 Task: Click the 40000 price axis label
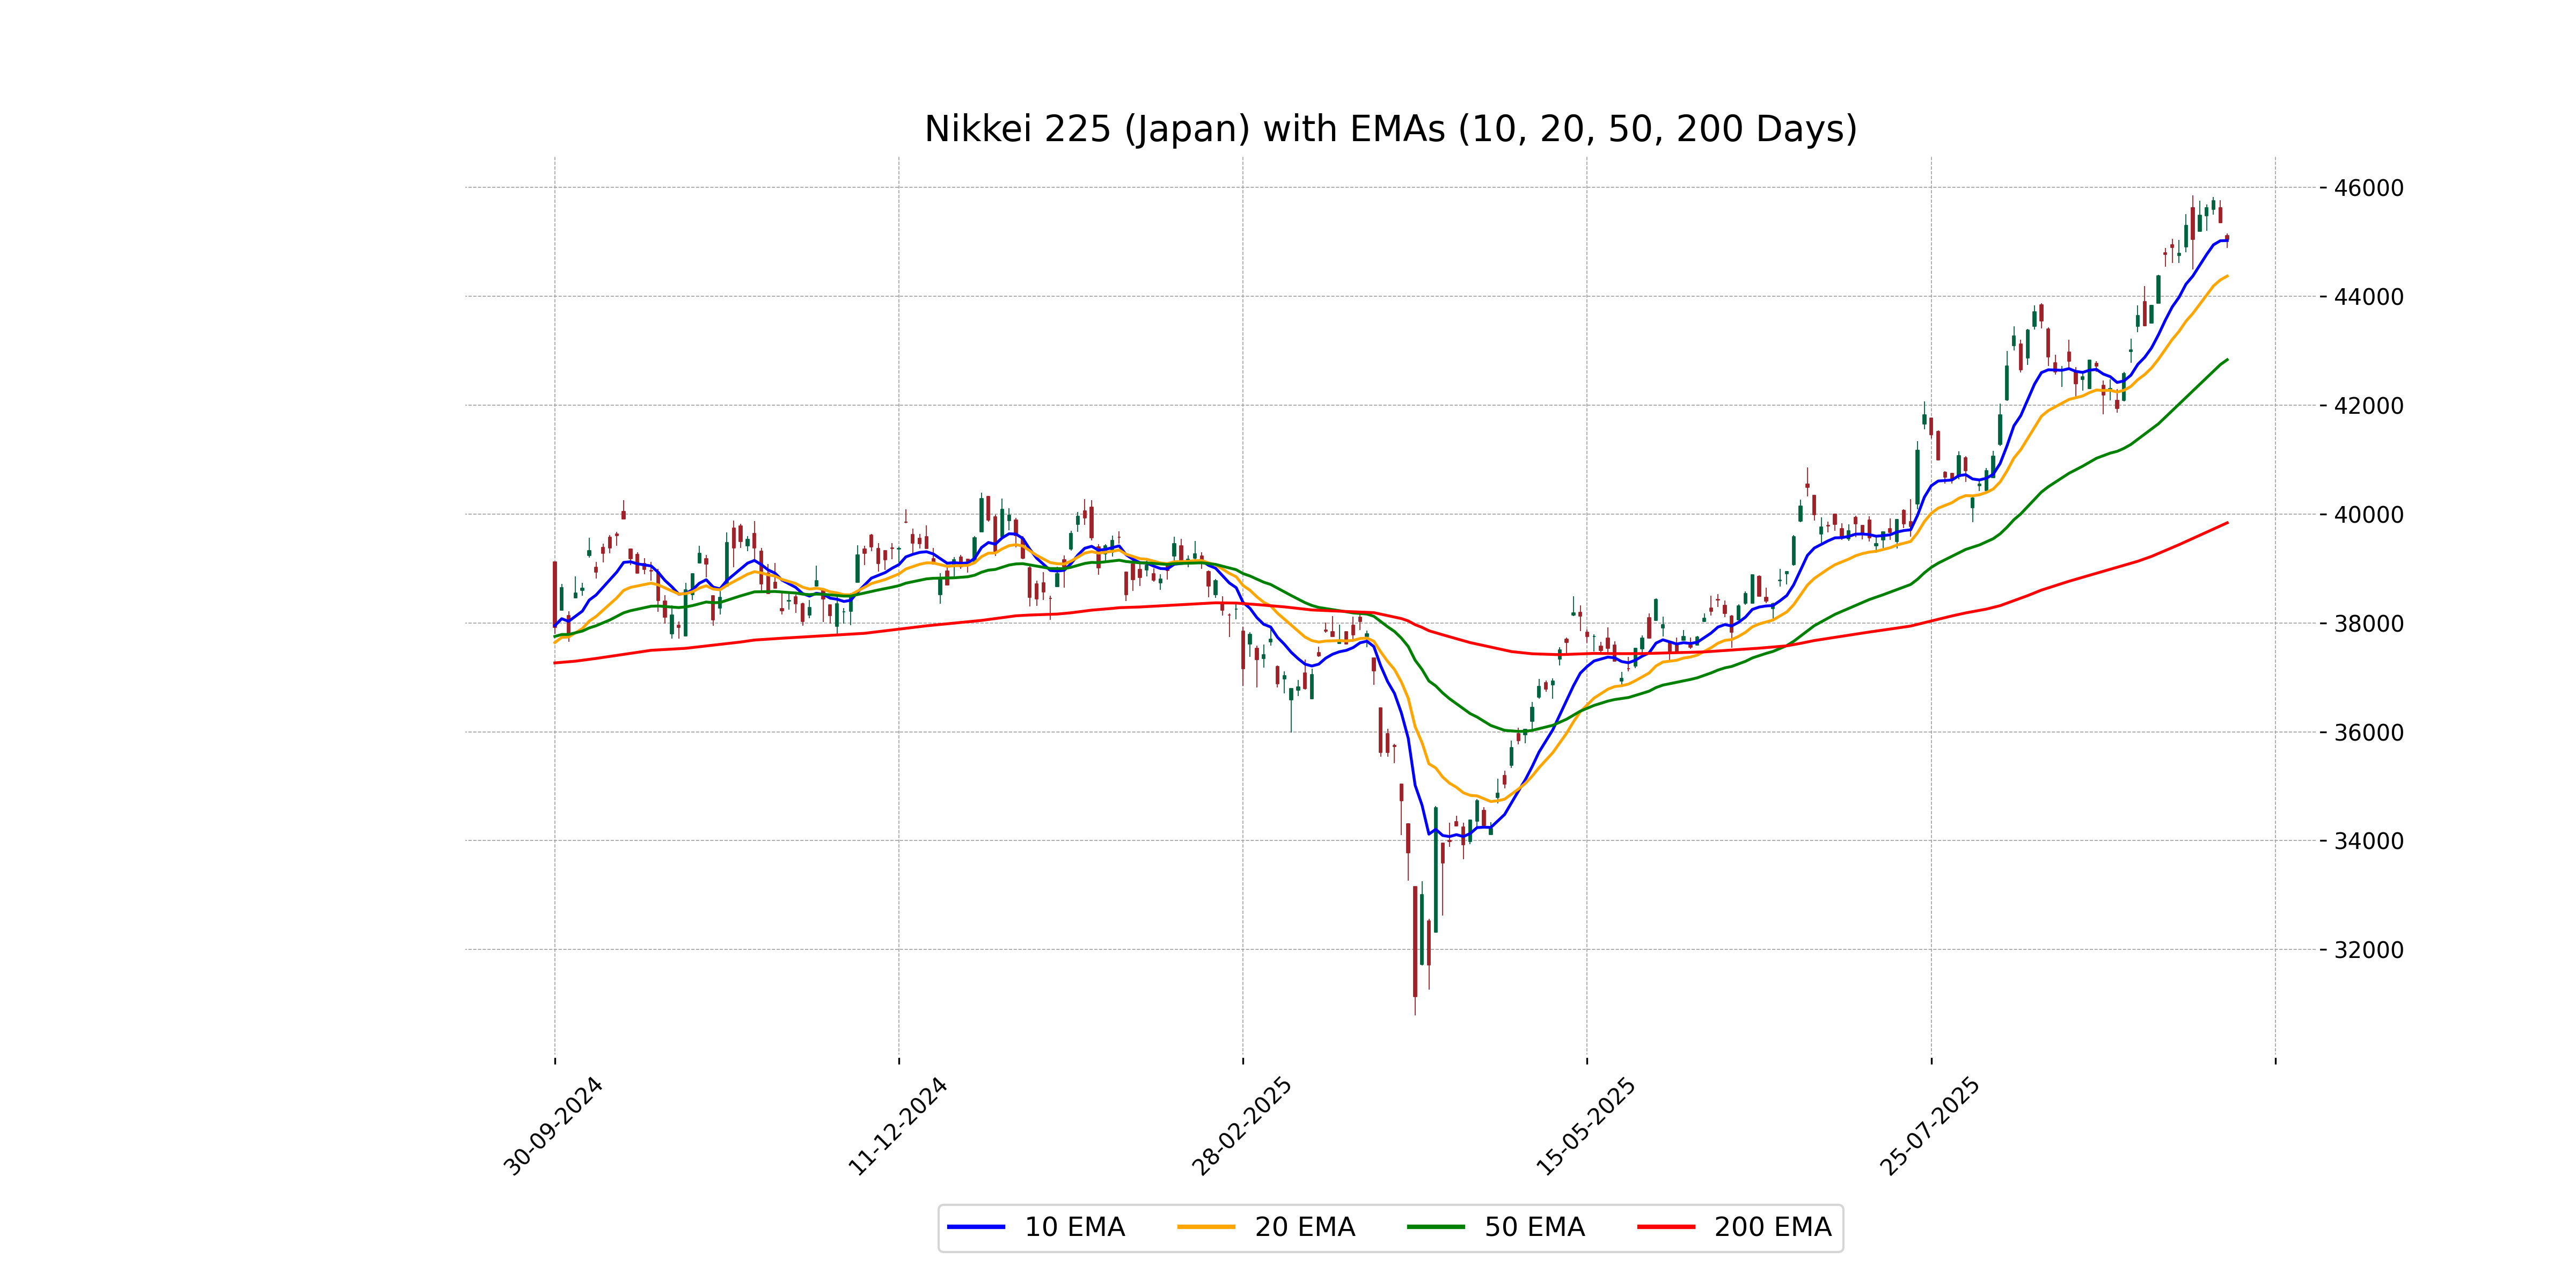point(2368,515)
